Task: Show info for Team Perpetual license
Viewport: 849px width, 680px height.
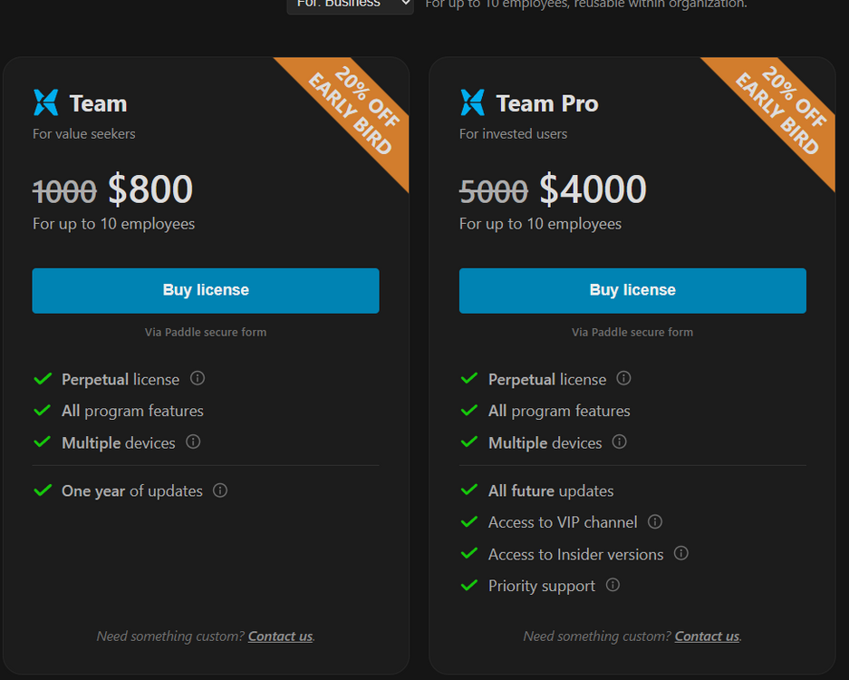Action: point(198,378)
